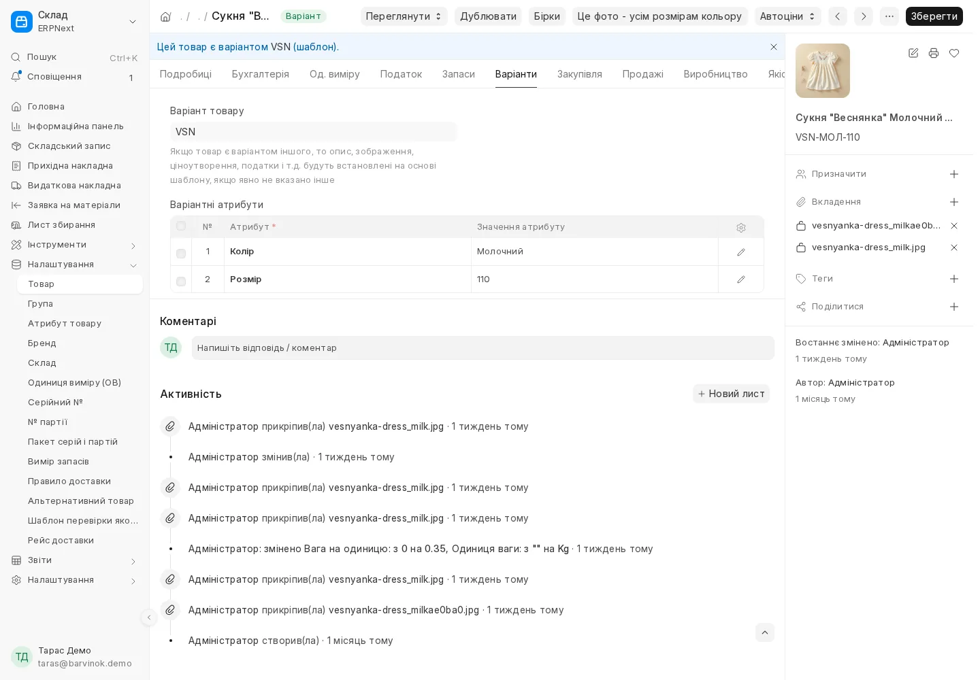Open the three-dots more menu
980x680 pixels.
(889, 16)
